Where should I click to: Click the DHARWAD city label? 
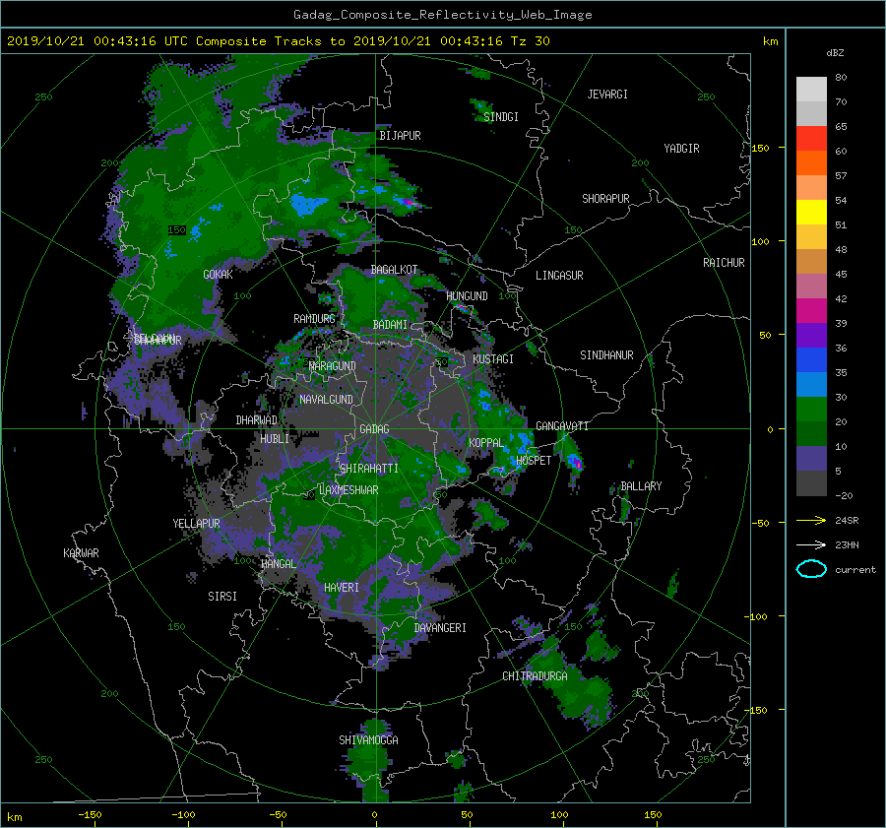[257, 420]
